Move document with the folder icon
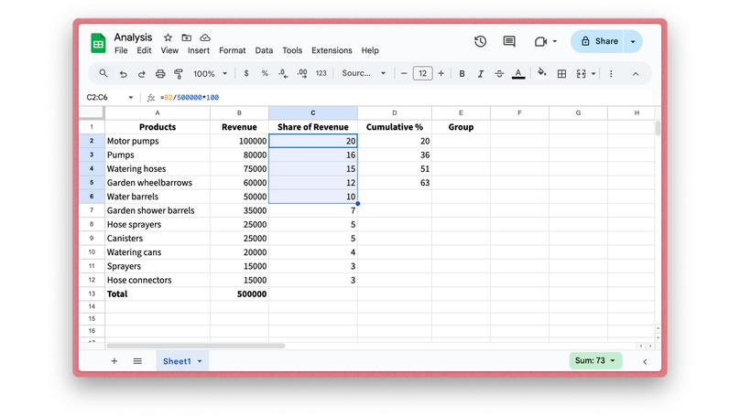The height and width of the screenshot is (416, 740). pos(187,37)
